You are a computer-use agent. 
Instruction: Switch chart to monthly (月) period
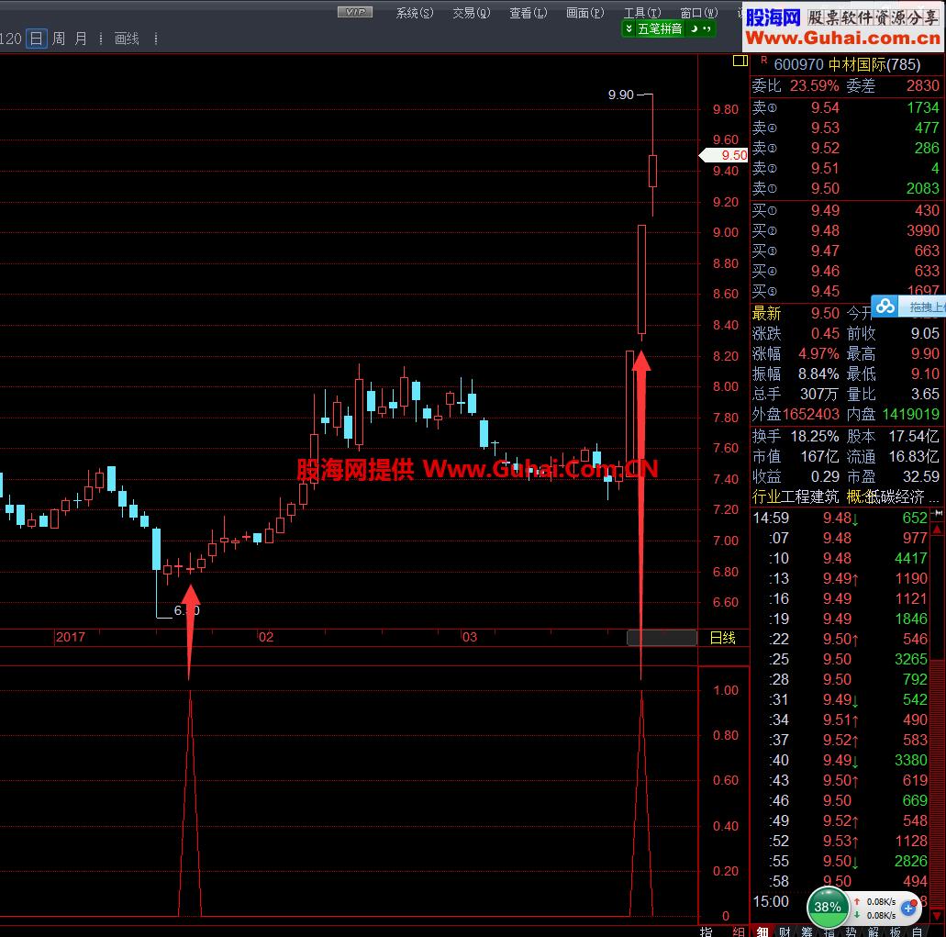coord(81,39)
